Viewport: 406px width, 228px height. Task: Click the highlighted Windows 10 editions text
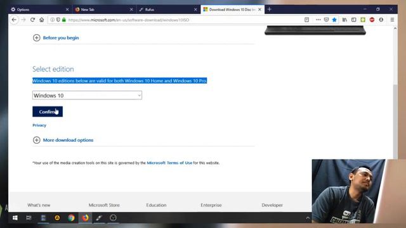[x=120, y=80]
